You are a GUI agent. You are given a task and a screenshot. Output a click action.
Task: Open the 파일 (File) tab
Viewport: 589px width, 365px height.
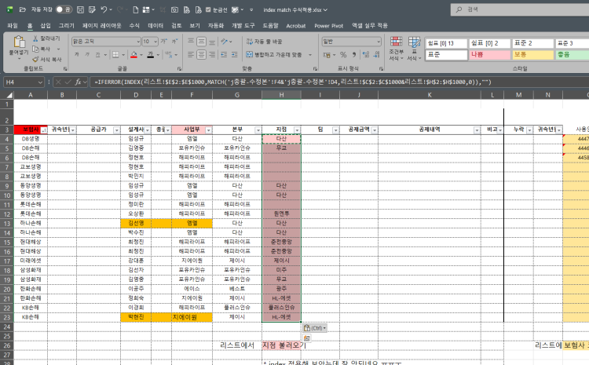[x=13, y=26]
